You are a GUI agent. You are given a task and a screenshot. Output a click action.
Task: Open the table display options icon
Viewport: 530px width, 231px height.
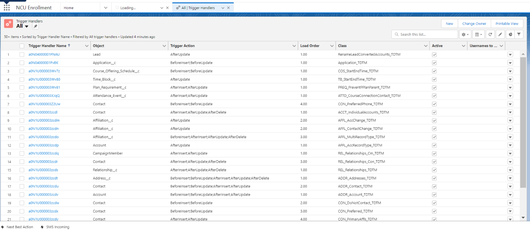(x=478, y=34)
